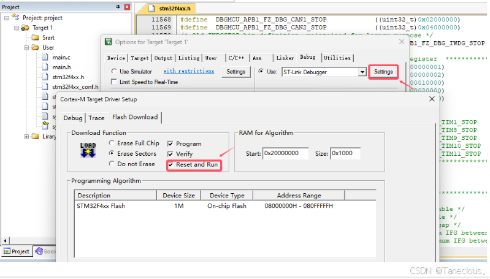Switch to the Device tab
Viewport: 490px width, 279px height.
[116, 58]
